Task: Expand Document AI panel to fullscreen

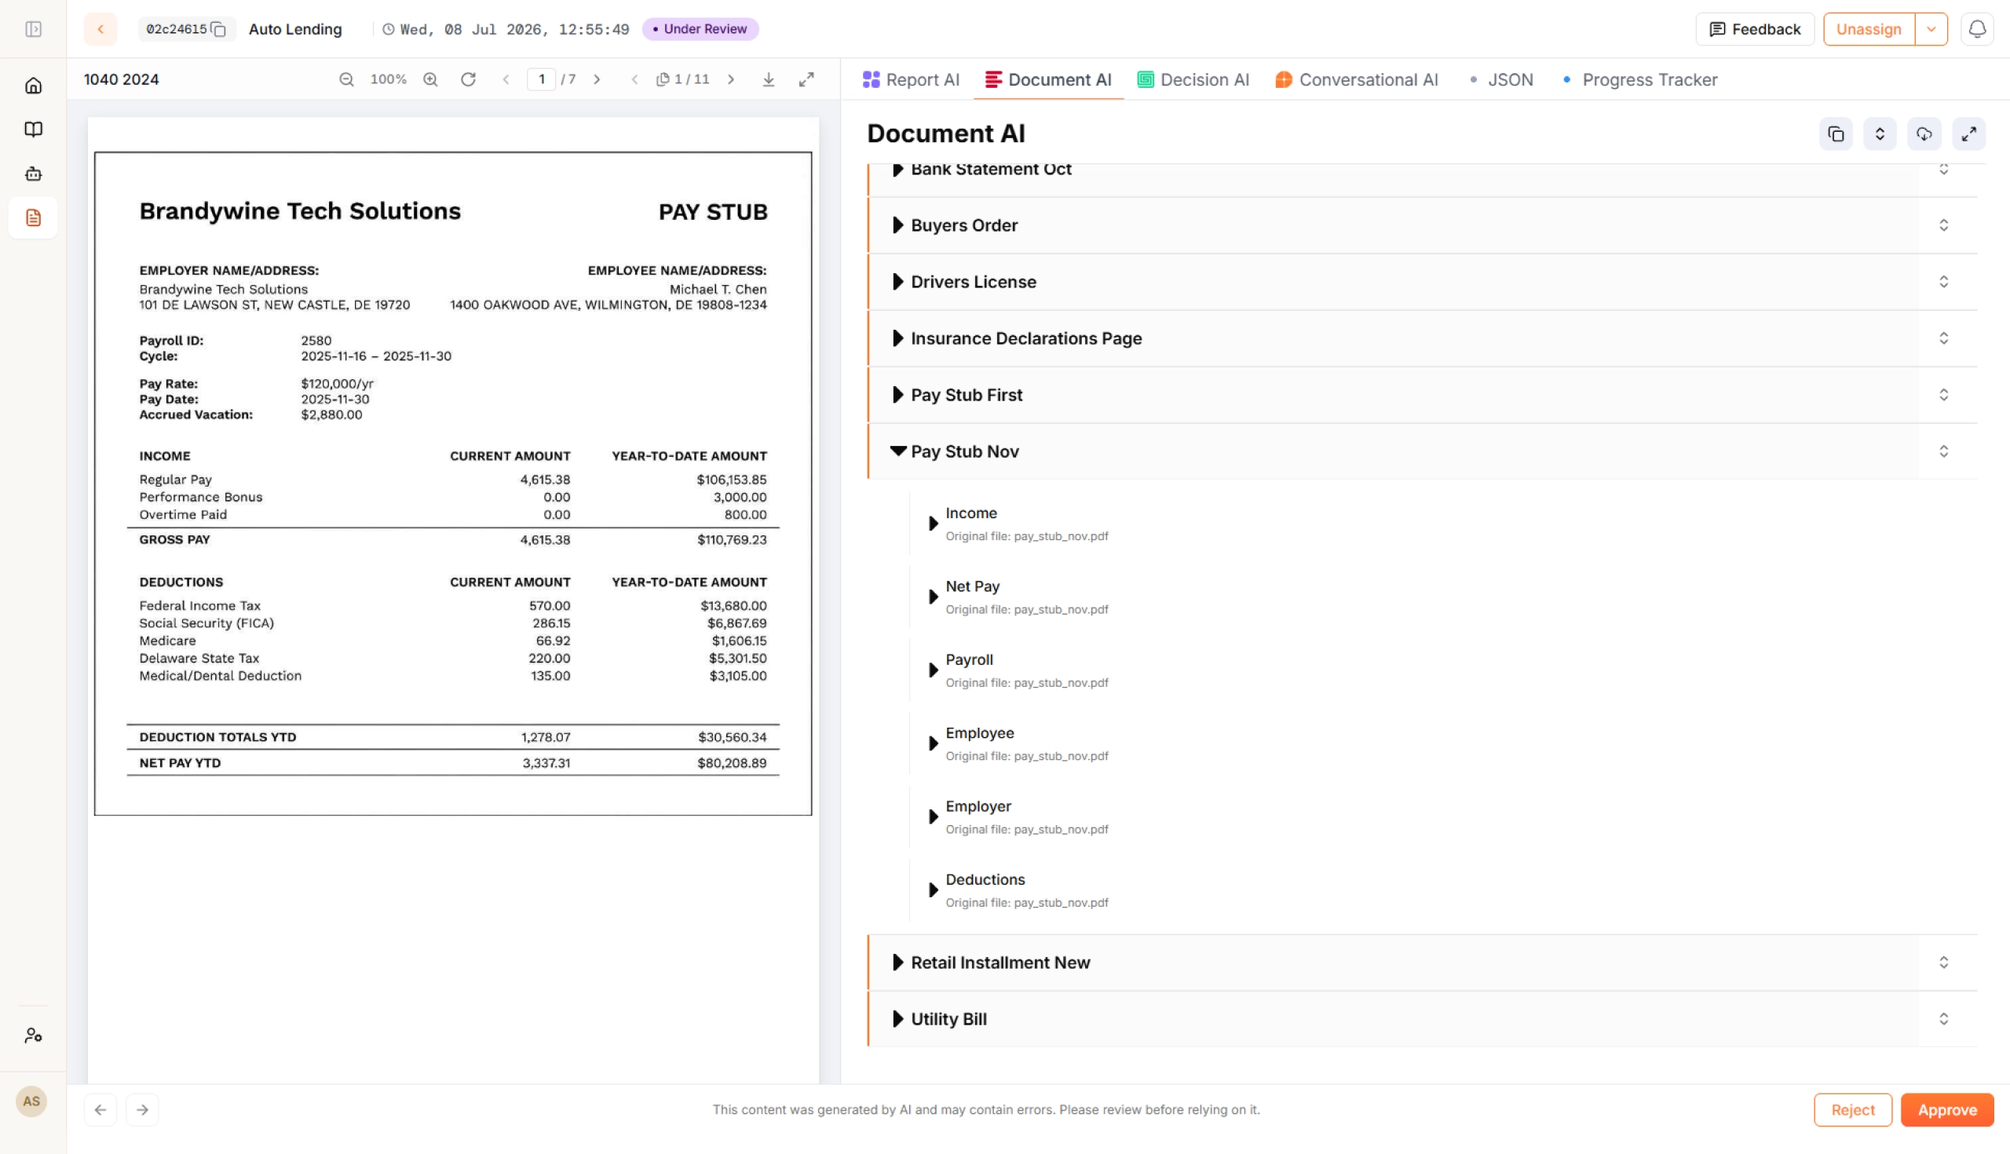Action: 1969,134
